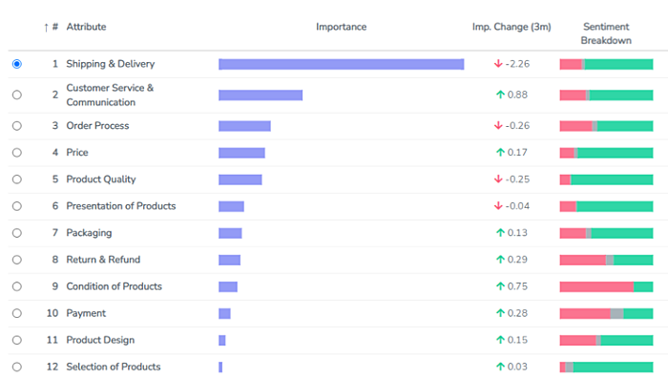
Task: Select the Selection of Products radio button
Action: [17, 367]
